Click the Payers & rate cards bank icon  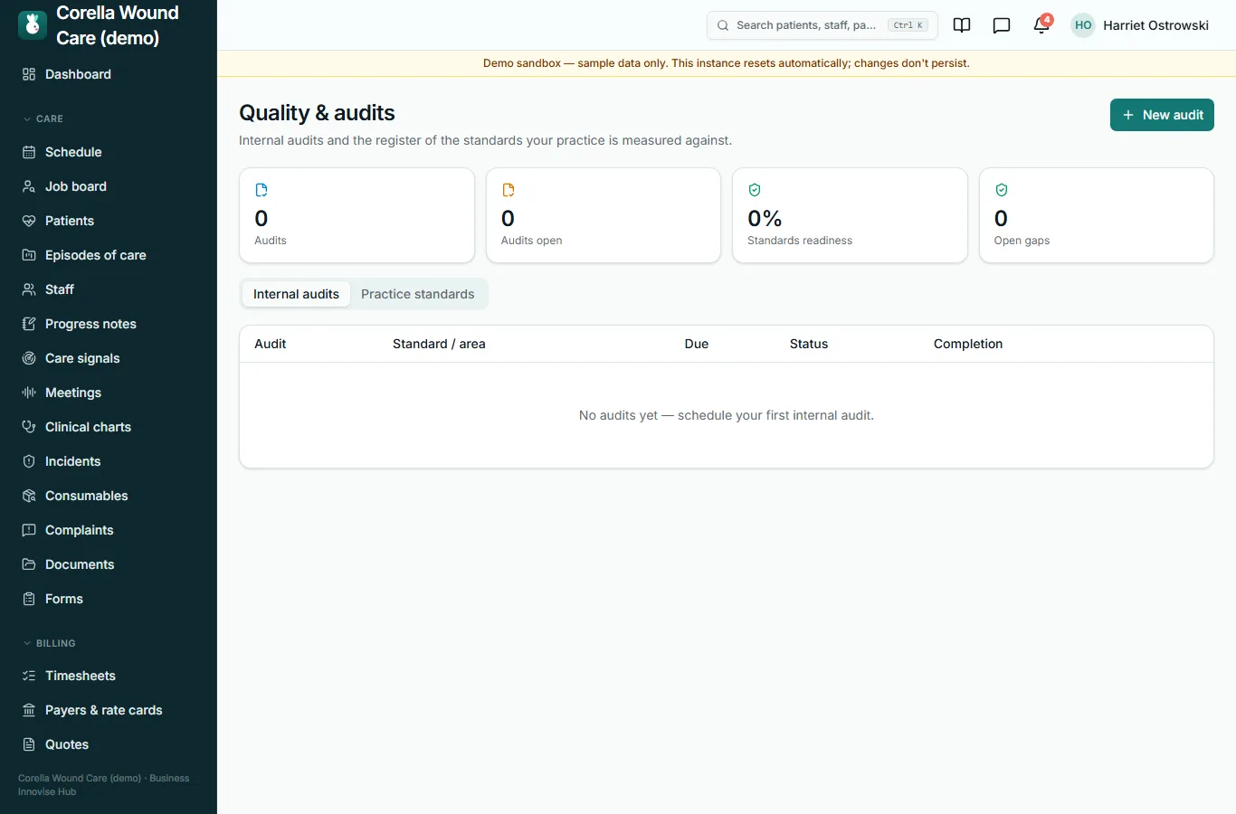coord(29,710)
